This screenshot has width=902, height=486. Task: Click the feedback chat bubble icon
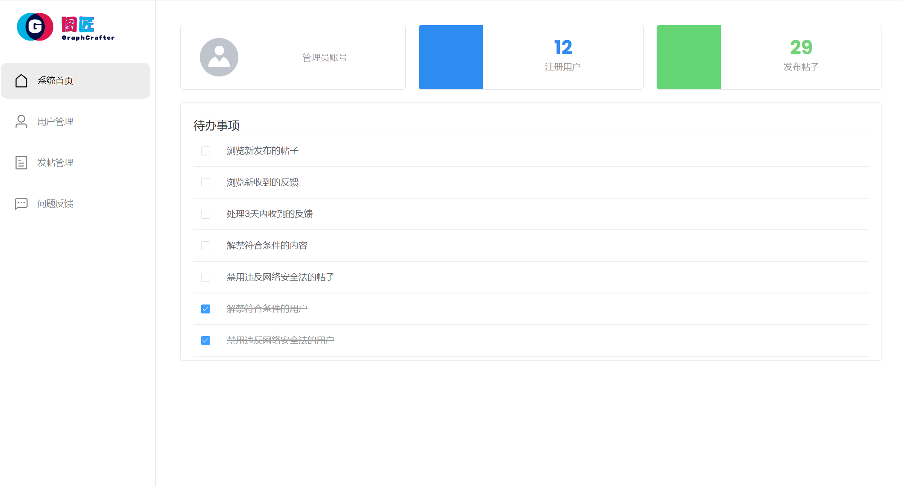pos(21,204)
